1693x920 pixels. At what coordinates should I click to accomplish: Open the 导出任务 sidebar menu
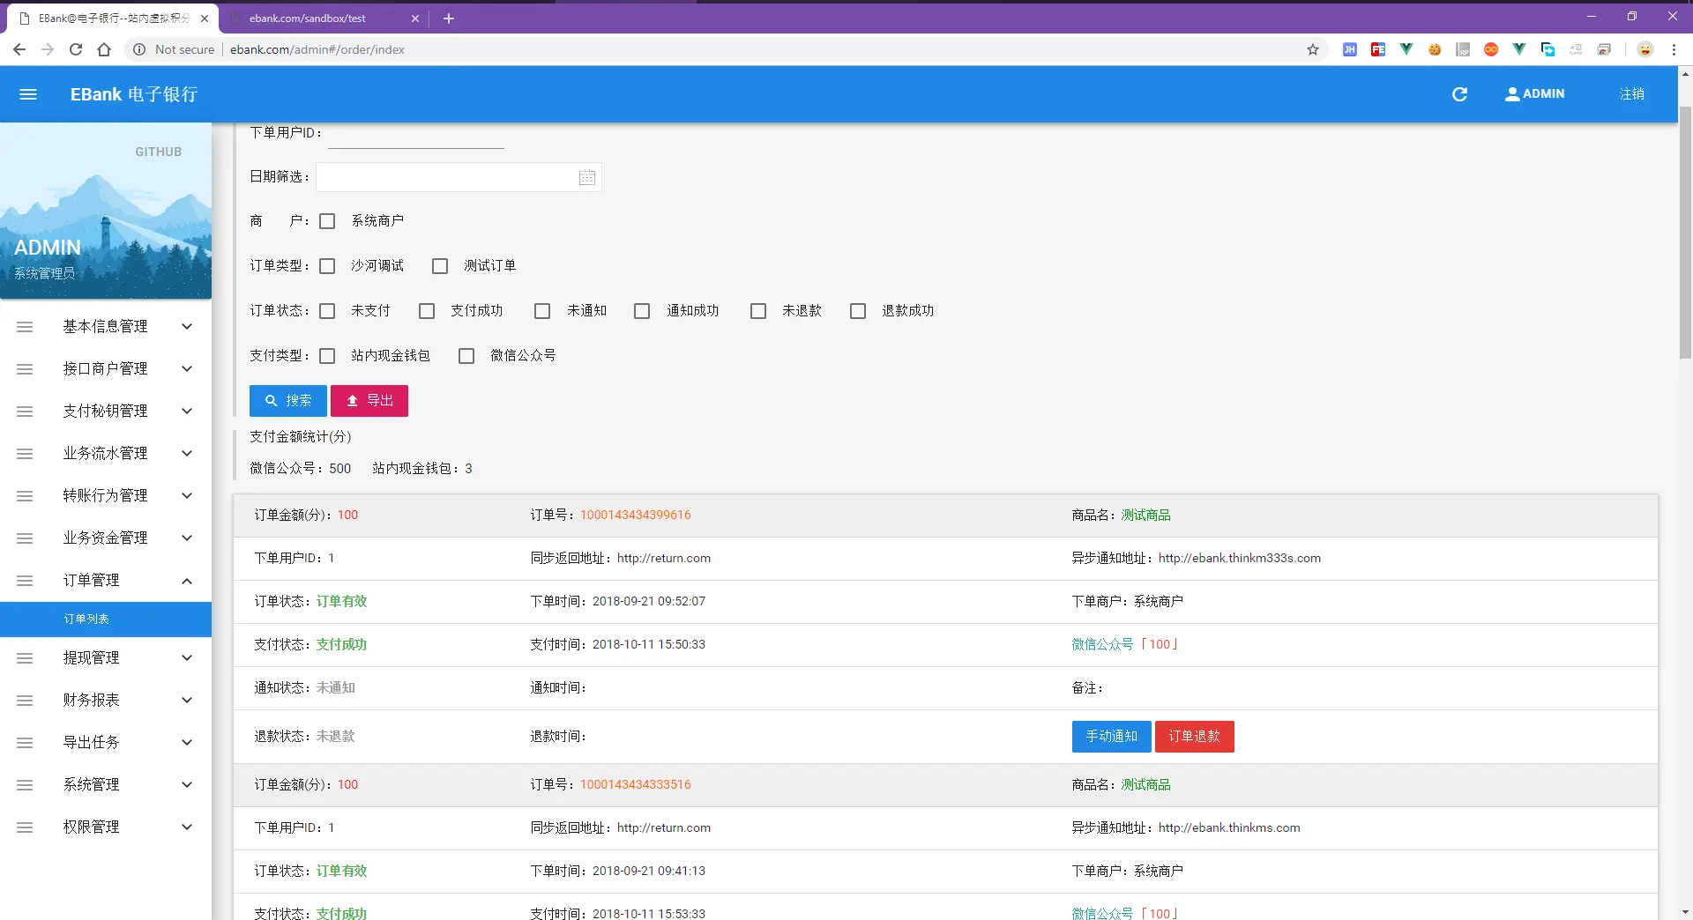[106, 743]
